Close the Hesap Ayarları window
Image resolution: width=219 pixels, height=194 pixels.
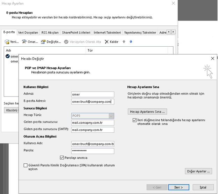[x=173, y=3]
